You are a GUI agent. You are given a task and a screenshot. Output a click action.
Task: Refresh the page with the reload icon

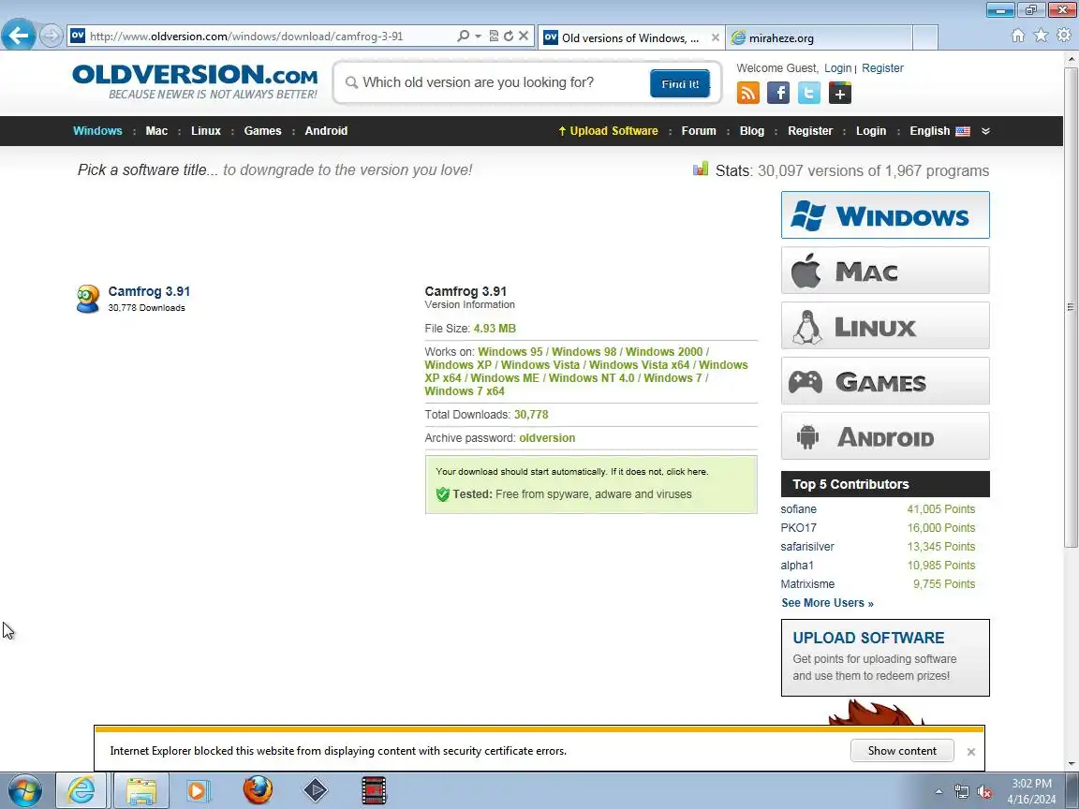click(509, 36)
